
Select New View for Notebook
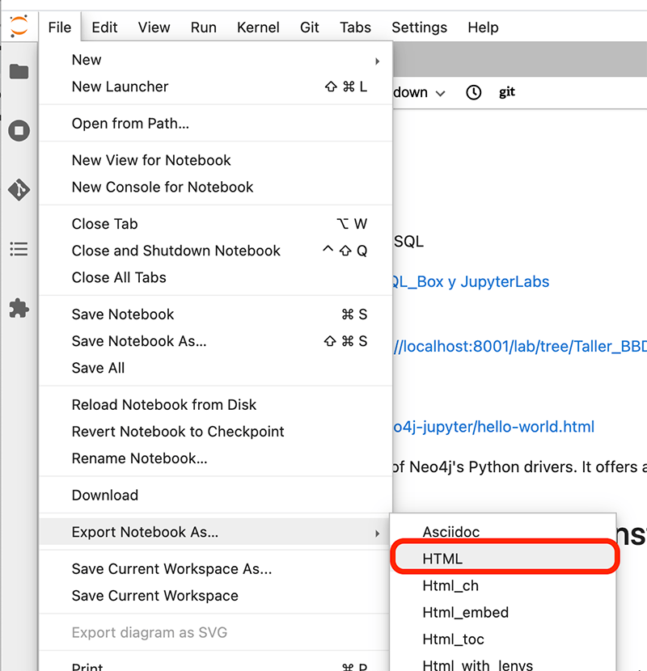tap(216, 161)
